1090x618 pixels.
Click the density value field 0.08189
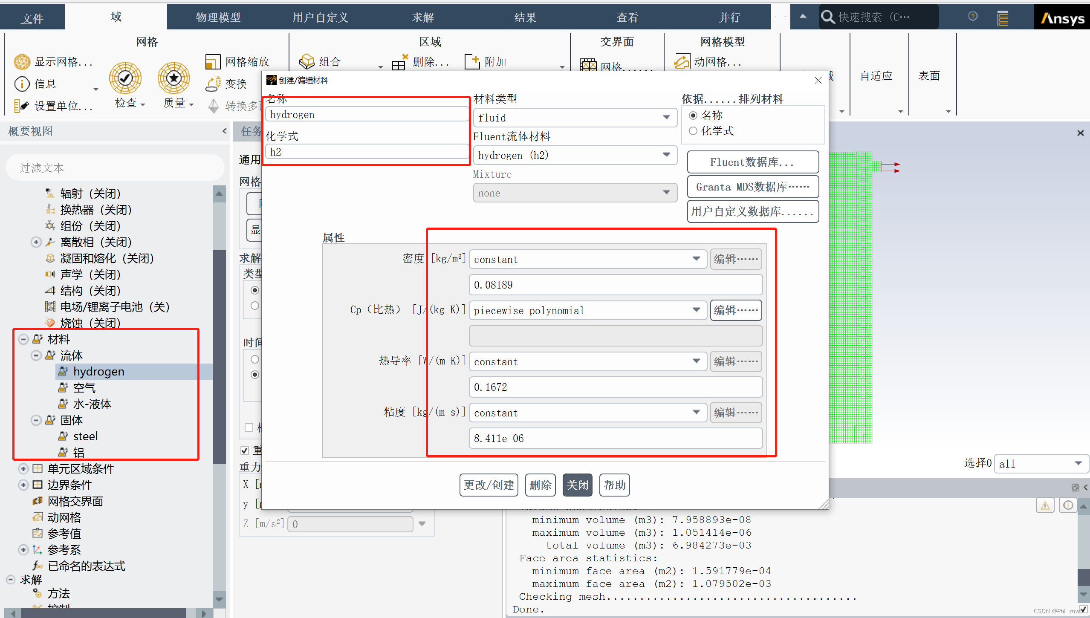pyautogui.click(x=615, y=285)
